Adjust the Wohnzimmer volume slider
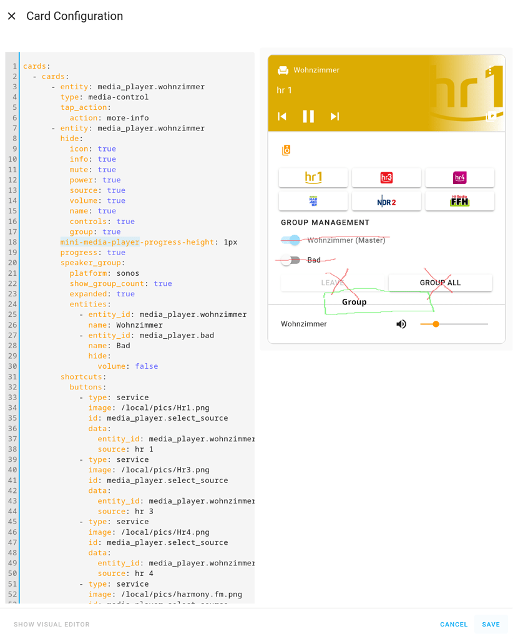513x639 pixels. tap(437, 324)
